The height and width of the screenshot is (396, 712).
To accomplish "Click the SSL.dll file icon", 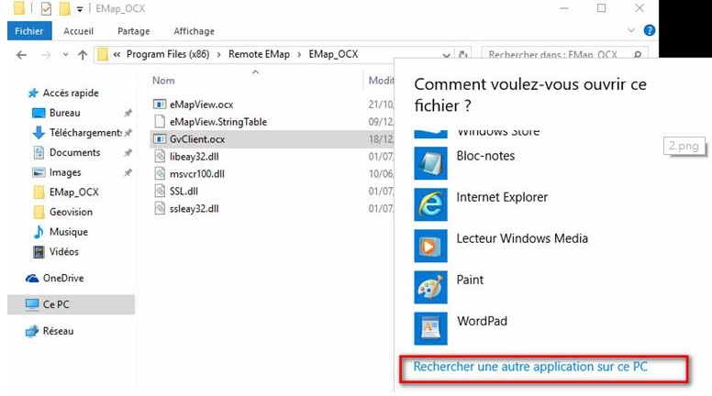I will pyautogui.click(x=160, y=191).
